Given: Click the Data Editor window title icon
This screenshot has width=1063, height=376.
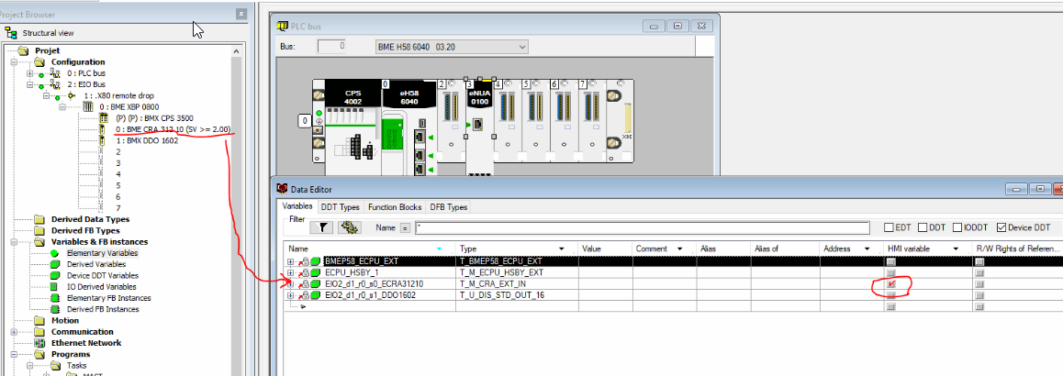Looking at the screenshot, I should 283,189.
